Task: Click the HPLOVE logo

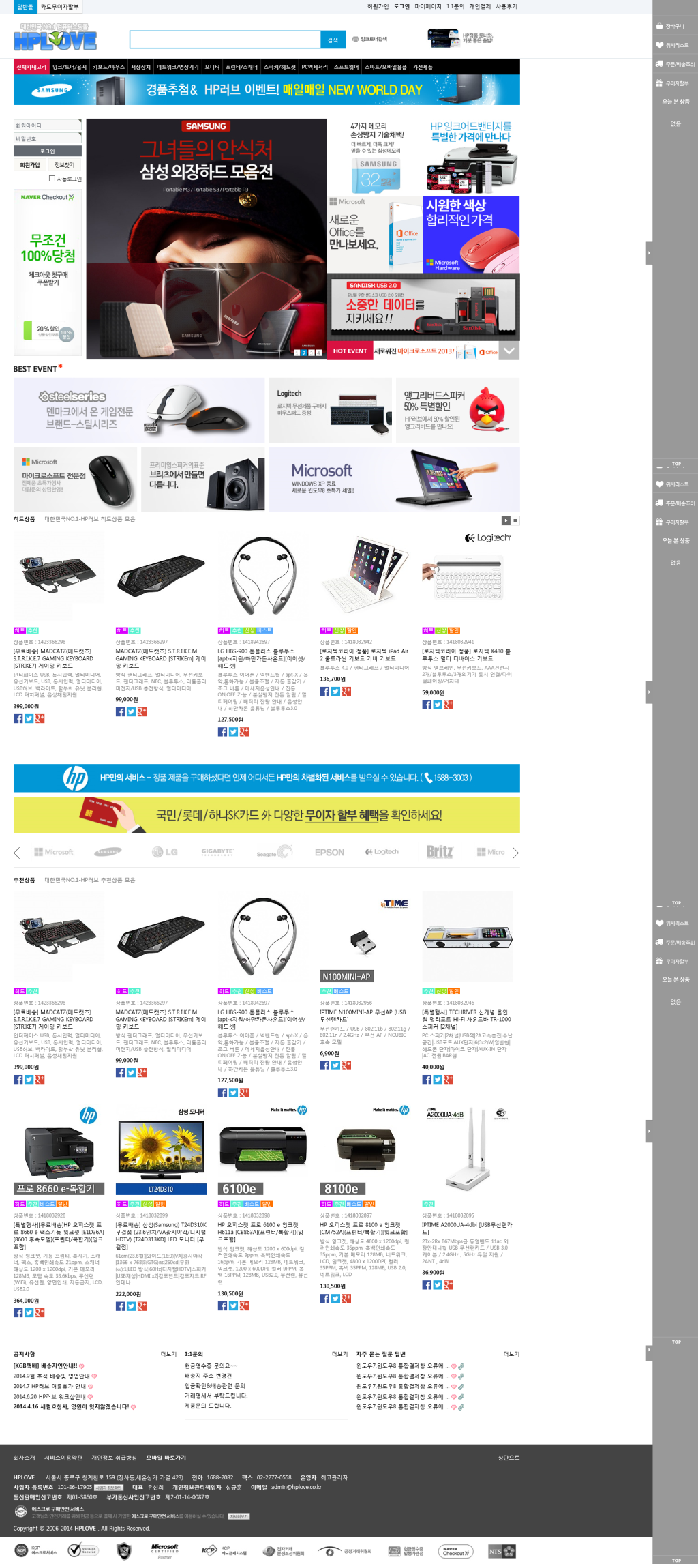Action: (55, 37)
